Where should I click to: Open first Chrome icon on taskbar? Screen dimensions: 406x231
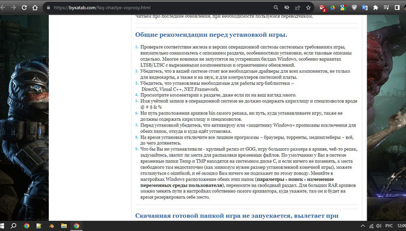[27, 226]
